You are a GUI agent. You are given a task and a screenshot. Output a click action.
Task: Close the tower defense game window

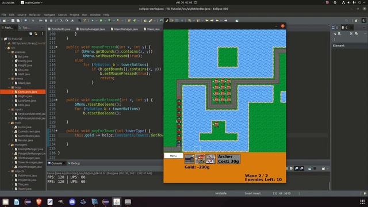[282, 26]
